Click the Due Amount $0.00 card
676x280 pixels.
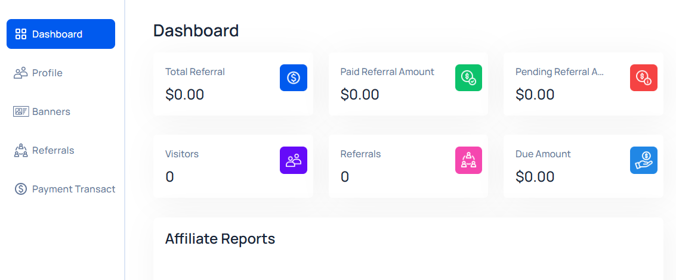(x=584, y=166)
